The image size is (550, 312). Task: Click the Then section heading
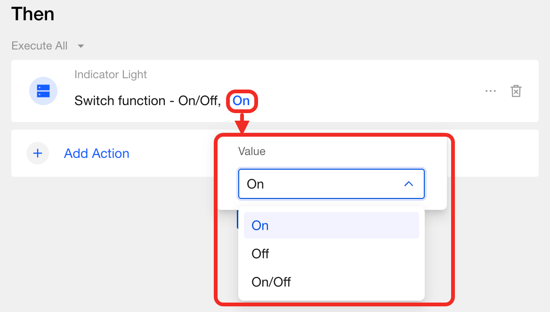click(x=33, y=14)
